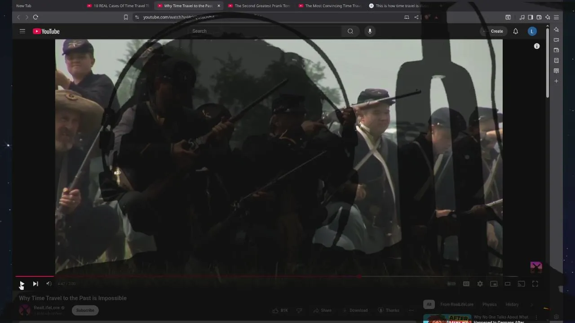Click the Download button
Screen dimensions: 575x323
354,310
